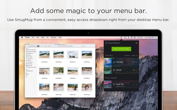Select AirDrop in Finder sidebar
The width and height of the screenshot is (177, 110).
tap(28, 60)
